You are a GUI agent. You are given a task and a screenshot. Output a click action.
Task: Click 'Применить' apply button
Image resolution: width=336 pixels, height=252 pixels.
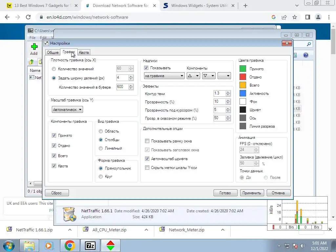click(x=252, y=193)
